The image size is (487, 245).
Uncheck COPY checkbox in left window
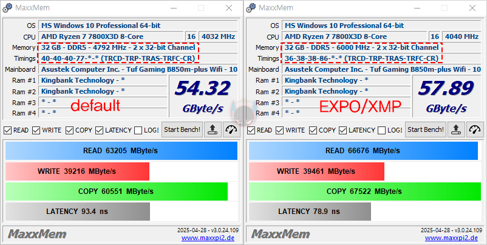click(69, 130)
